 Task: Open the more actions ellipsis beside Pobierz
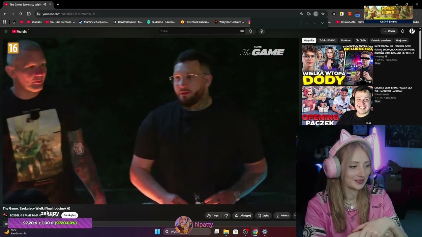click(295, 216)
